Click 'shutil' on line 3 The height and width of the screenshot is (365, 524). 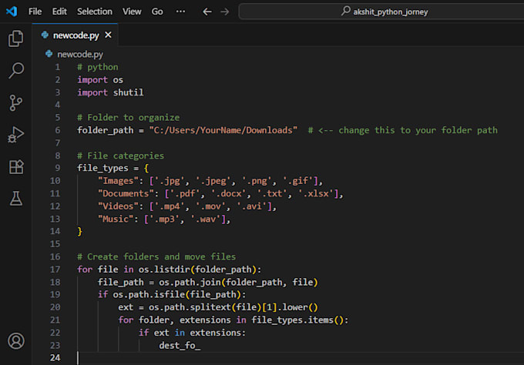[129, 92]
